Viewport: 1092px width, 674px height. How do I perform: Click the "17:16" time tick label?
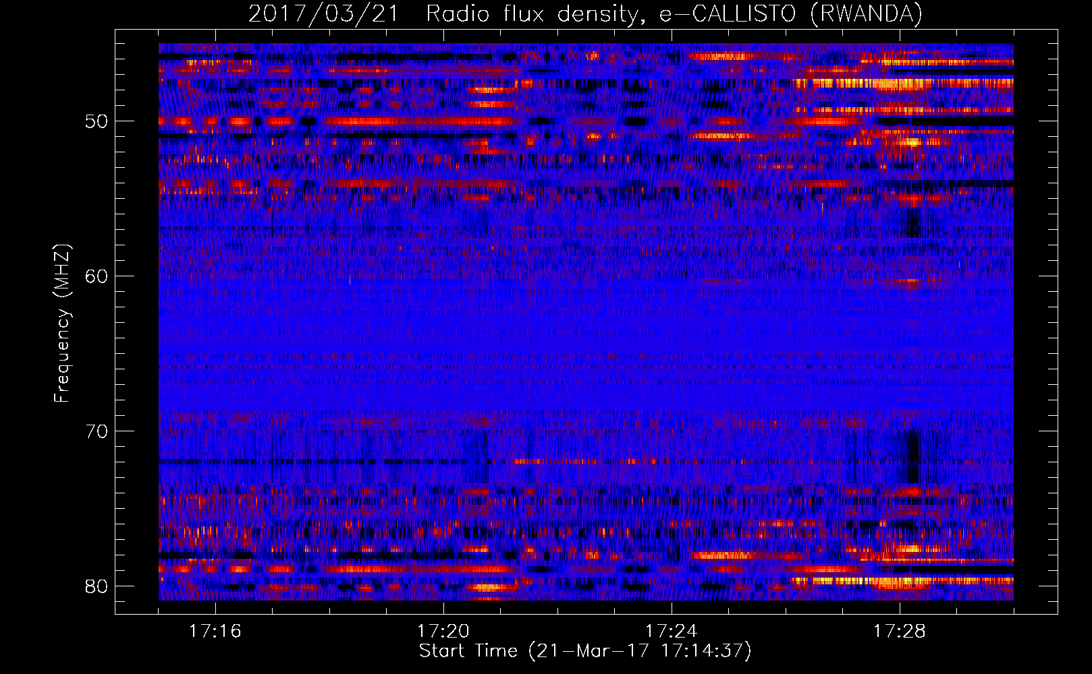pyautogui.click(x=215, y=632)
